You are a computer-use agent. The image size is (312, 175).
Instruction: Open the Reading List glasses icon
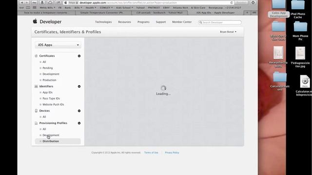(x=21, y=8)
